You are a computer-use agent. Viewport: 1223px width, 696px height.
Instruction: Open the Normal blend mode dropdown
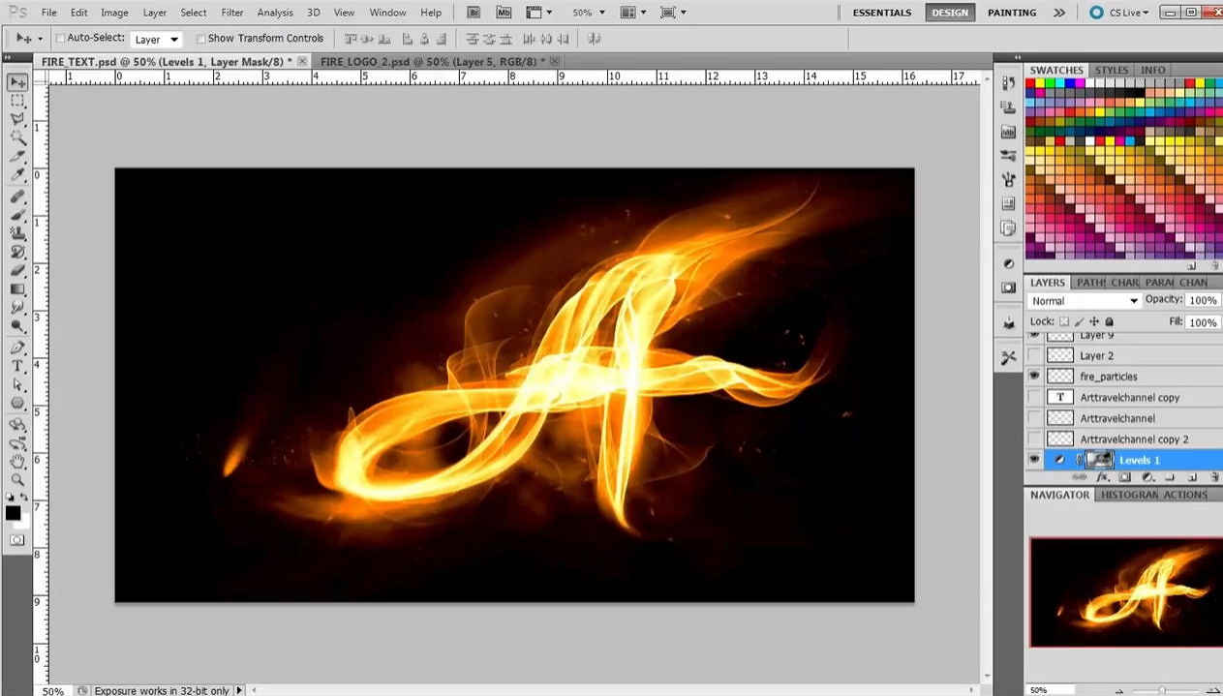(1084, 301)
